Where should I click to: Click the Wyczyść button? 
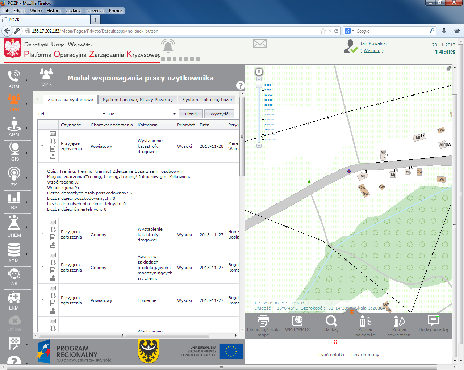coord(219,114)
